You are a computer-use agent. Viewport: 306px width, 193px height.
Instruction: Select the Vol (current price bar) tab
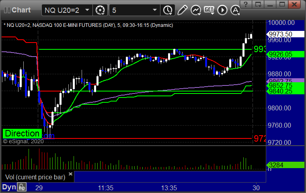(x=35, y=177)
